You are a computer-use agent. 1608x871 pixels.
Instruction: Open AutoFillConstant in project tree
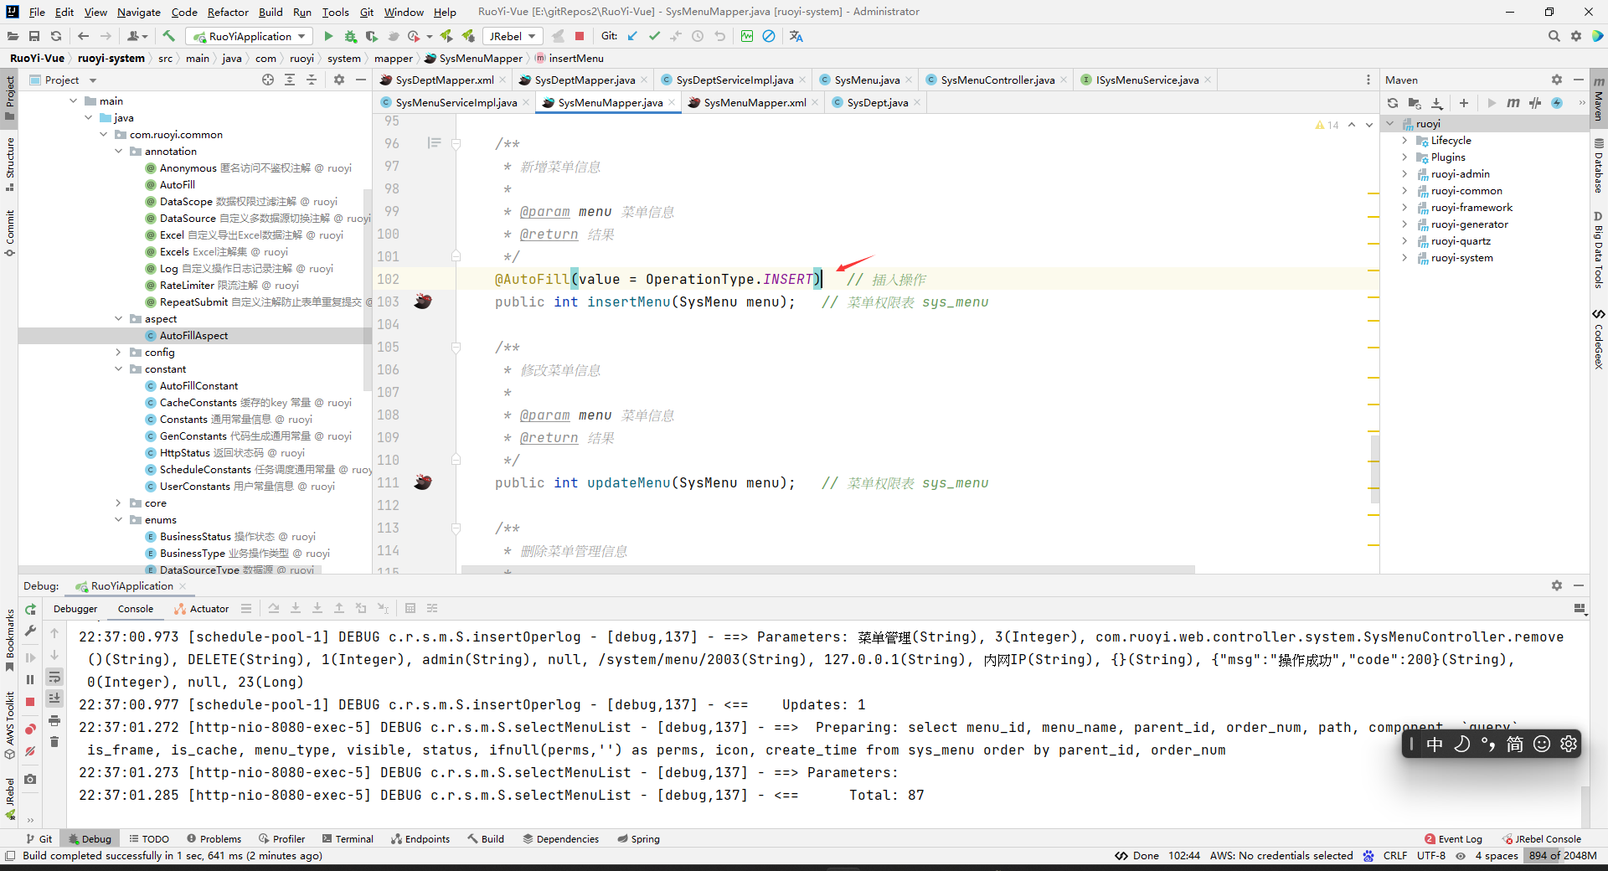[198, 386]
